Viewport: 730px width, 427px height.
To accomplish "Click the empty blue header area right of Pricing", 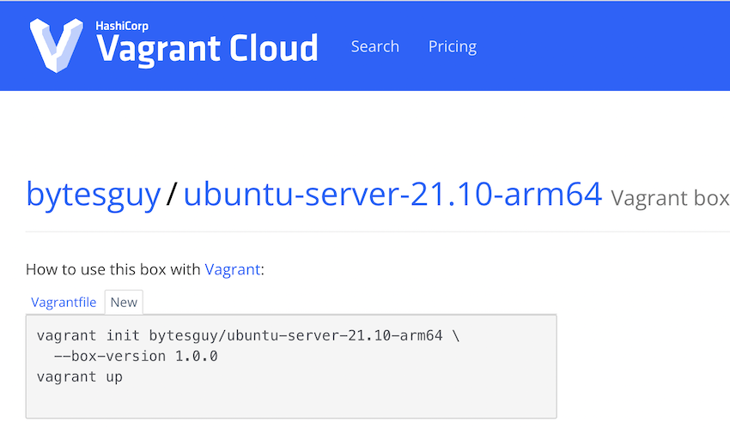I will [x=604, y=46].
